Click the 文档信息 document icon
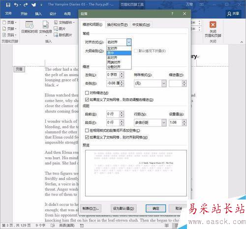This screenshot has height=229, width=246. pos(46,25)
